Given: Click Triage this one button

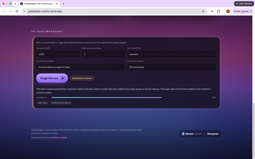Looking at the screenshot, I should (x=52, y=78).
